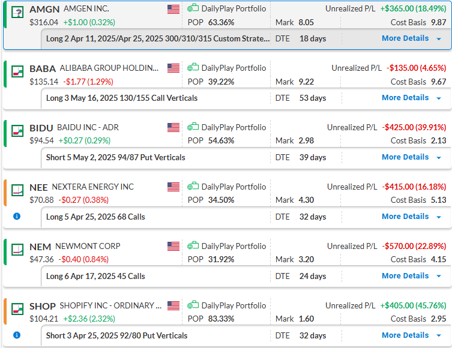Viewport: 452px width, 348px height.
Task: Select DailyPlay Portfolio label in BIDU row
Action: click(x=234, y=127)
